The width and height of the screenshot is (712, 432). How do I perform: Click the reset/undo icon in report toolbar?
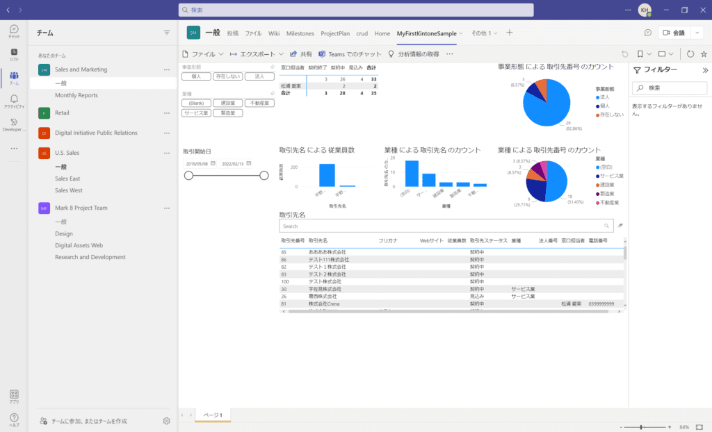(625, 54)
